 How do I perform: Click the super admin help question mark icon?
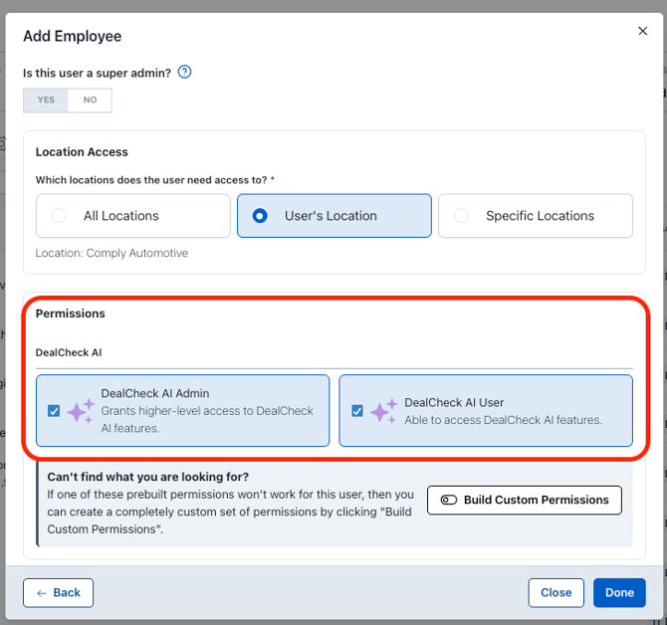(184, 73)
